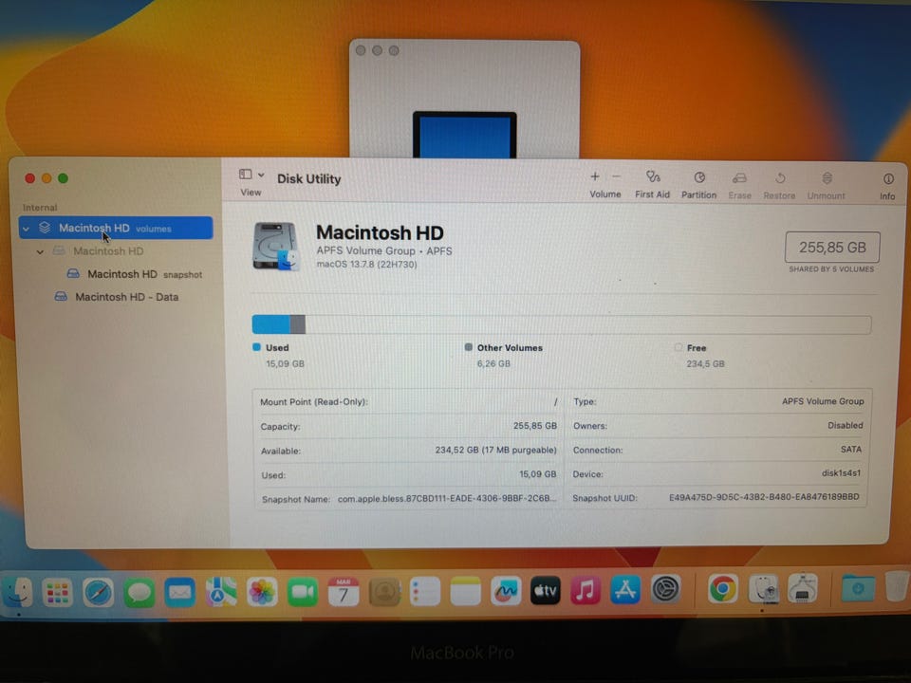Click the 255,85 GB capacity box
Screen dimensions: 911x683
click(x=831, y=248)
